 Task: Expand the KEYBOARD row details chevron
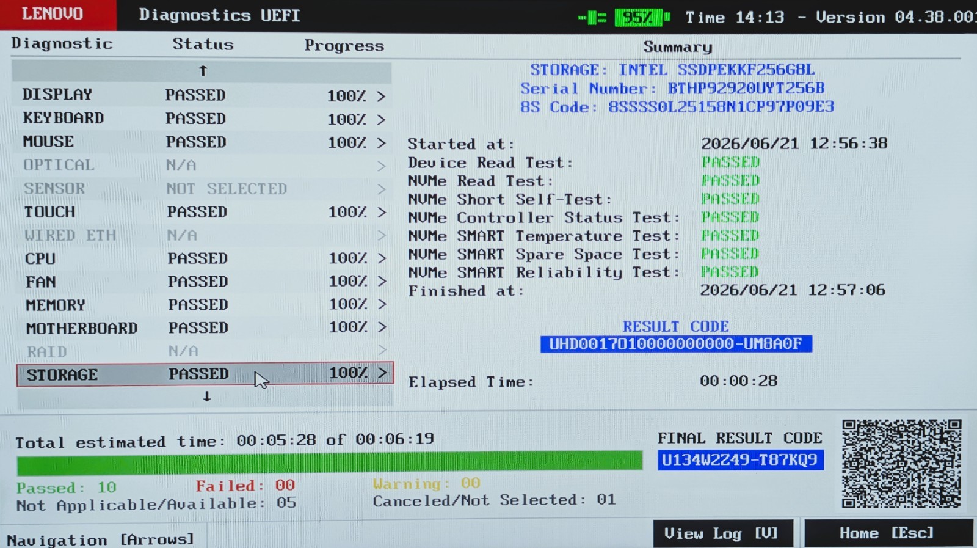(381, 119)
